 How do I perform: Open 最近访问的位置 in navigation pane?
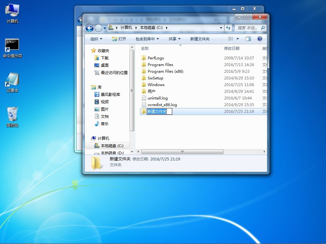[x=111, y=72]
